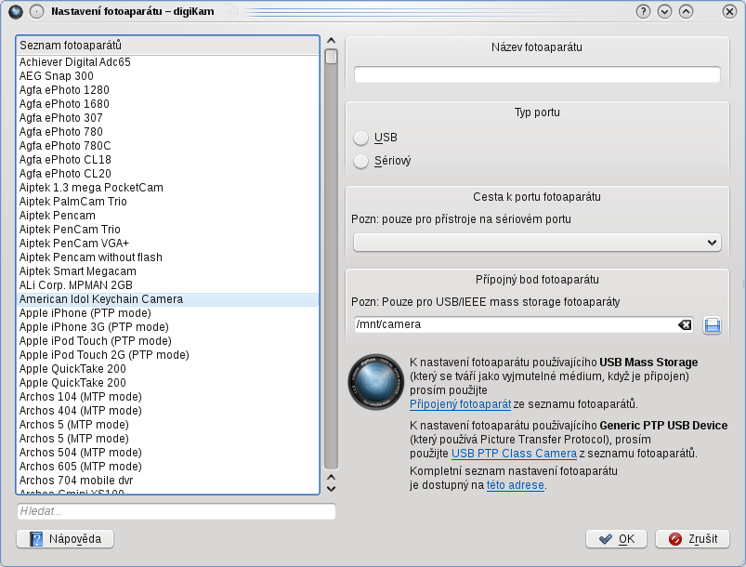Click the Hledat search field
Screen dimensions: 746x567
[176, 511]
